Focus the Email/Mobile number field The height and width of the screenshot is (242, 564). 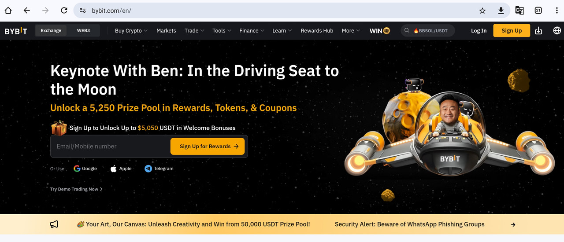tap(110, 147)
